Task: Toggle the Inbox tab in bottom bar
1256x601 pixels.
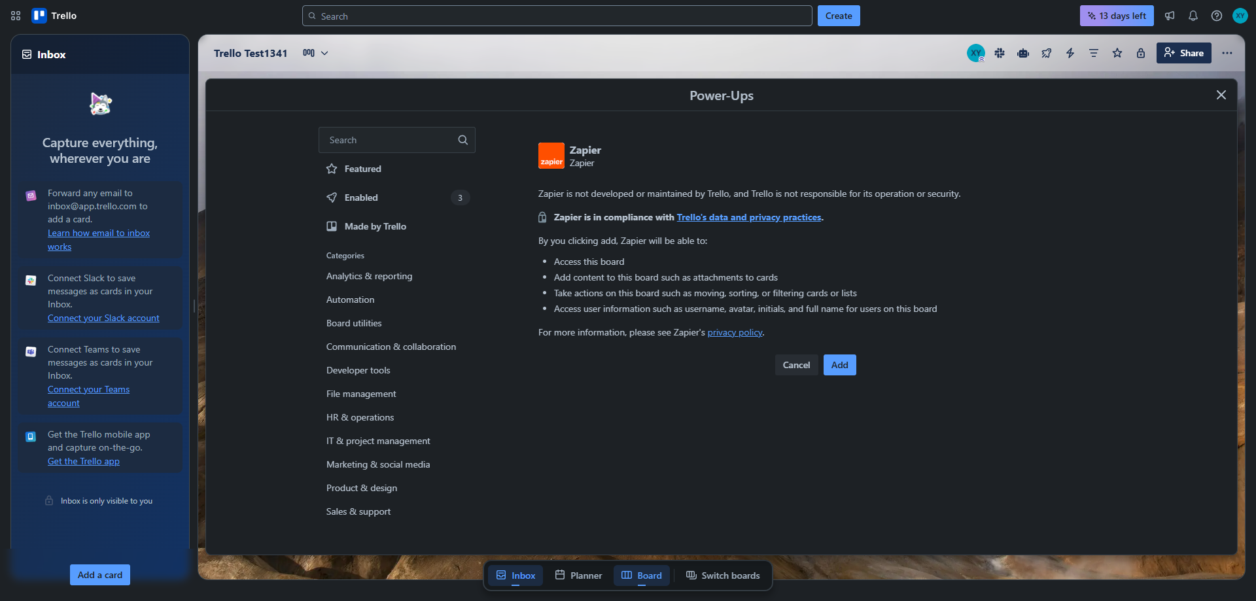Action: (515, 575)
